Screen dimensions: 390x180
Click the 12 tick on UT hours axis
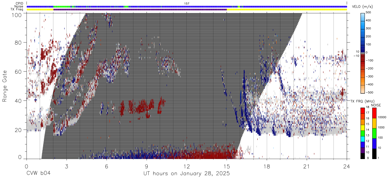(x=187, y=166)
